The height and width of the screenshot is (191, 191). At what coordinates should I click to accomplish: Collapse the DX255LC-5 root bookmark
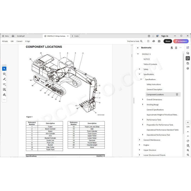138,54
